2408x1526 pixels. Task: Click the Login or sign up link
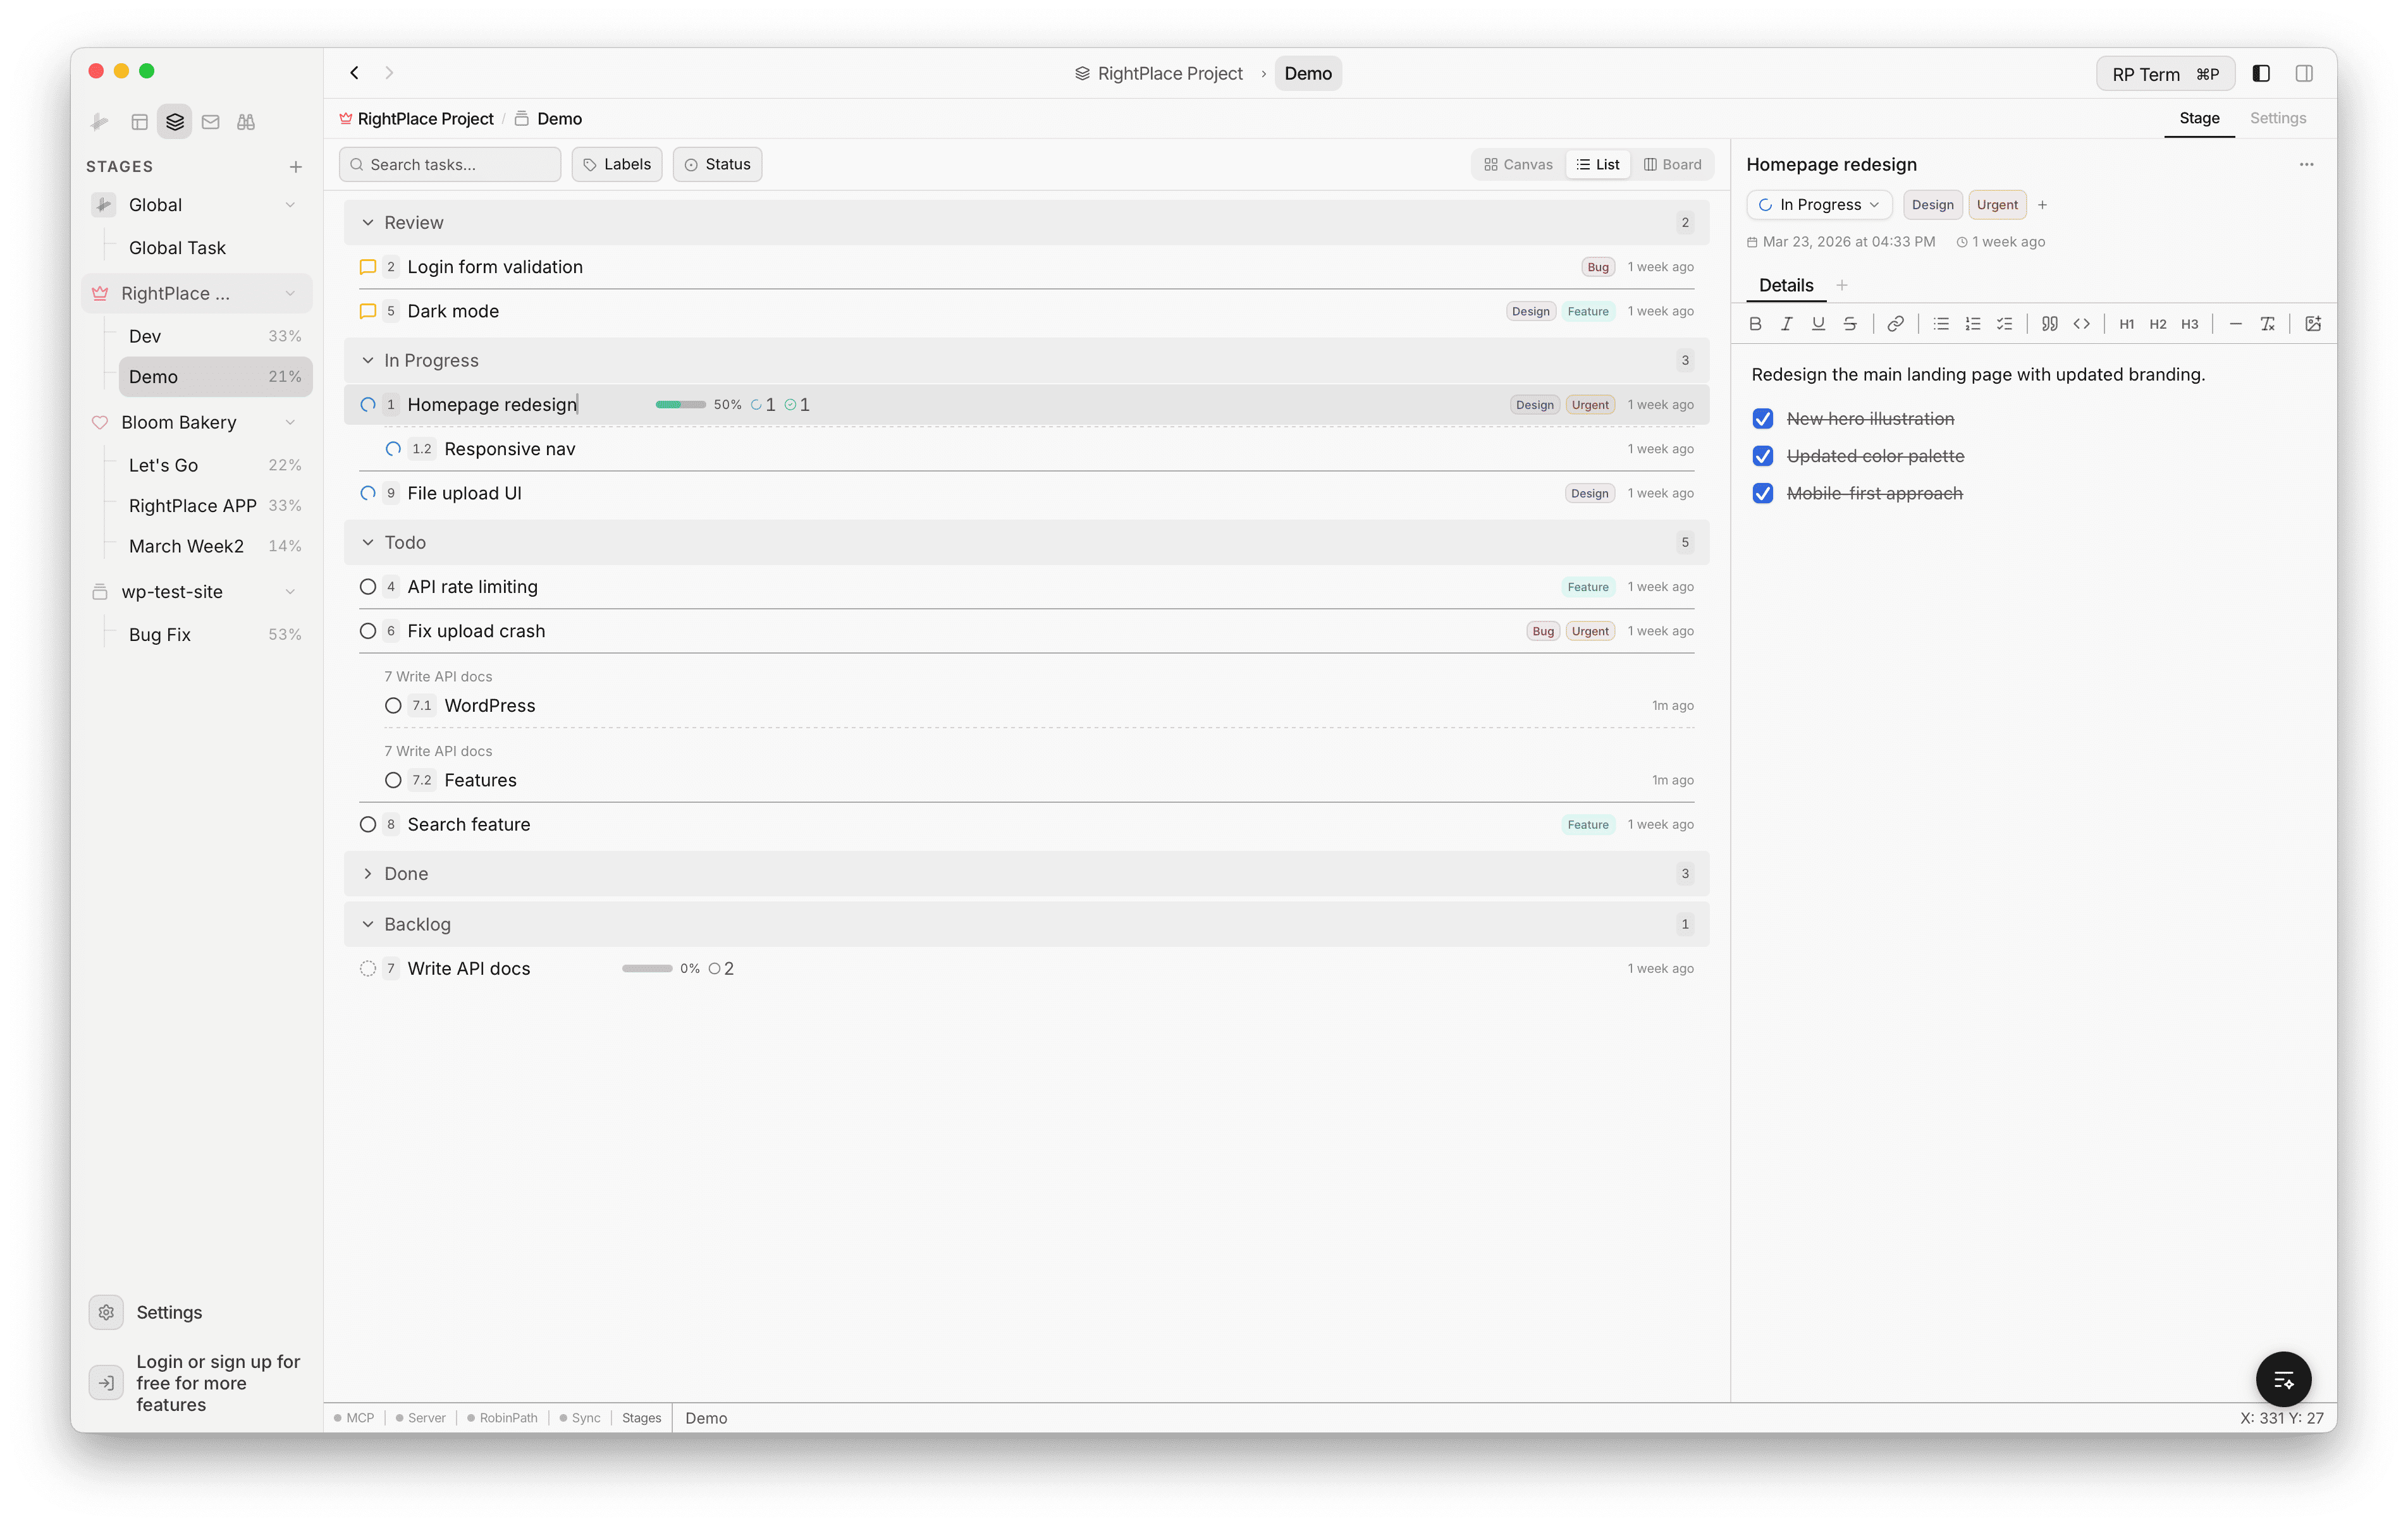tap(218, 1383)
